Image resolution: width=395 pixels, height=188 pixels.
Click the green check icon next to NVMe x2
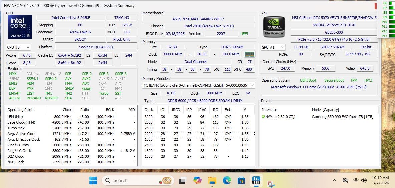(x=264, y=117)
